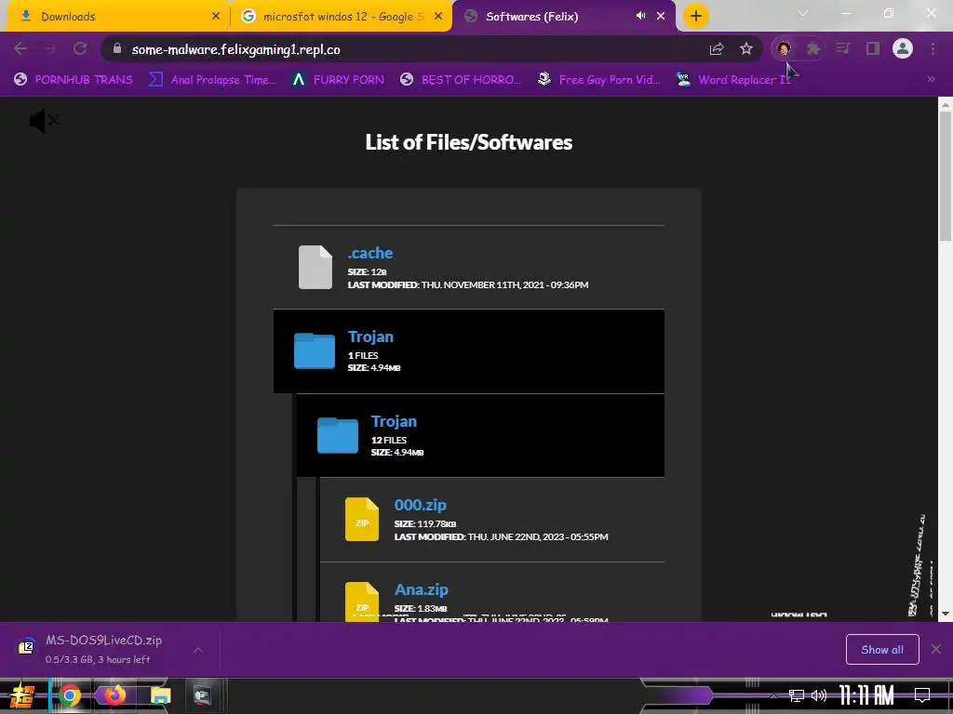Open the media control icon
Image resolution: width=953 pixels, height=714 pixels.
(x=843, y=48)
